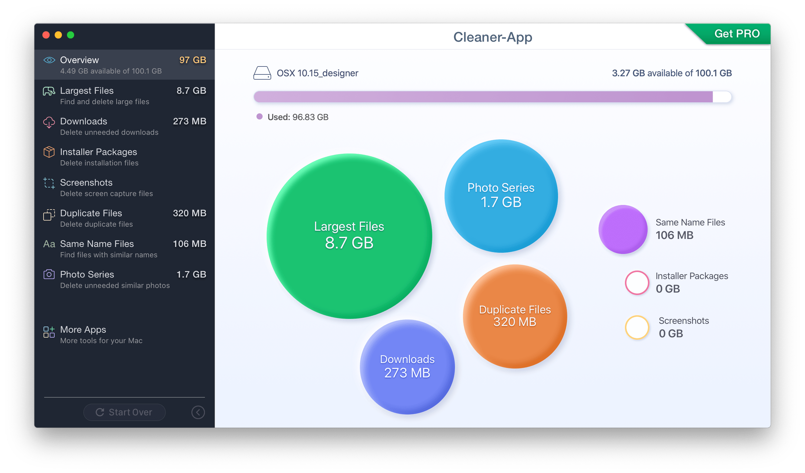Viewport: 805px width, 473px height.
Task: Click the purple Same Name Files circle
Action: (622, 229)
